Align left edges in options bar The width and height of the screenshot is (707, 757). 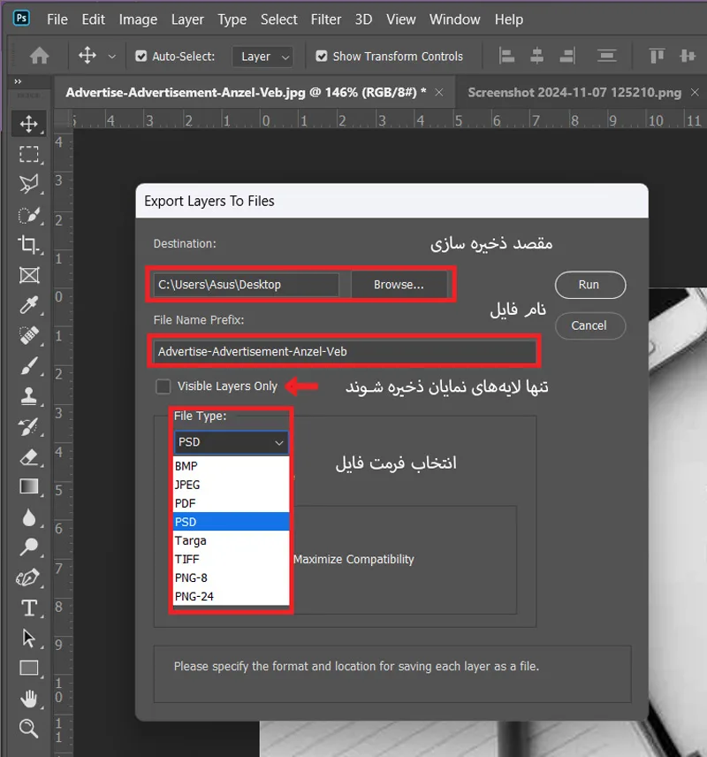tap(506, 56)
